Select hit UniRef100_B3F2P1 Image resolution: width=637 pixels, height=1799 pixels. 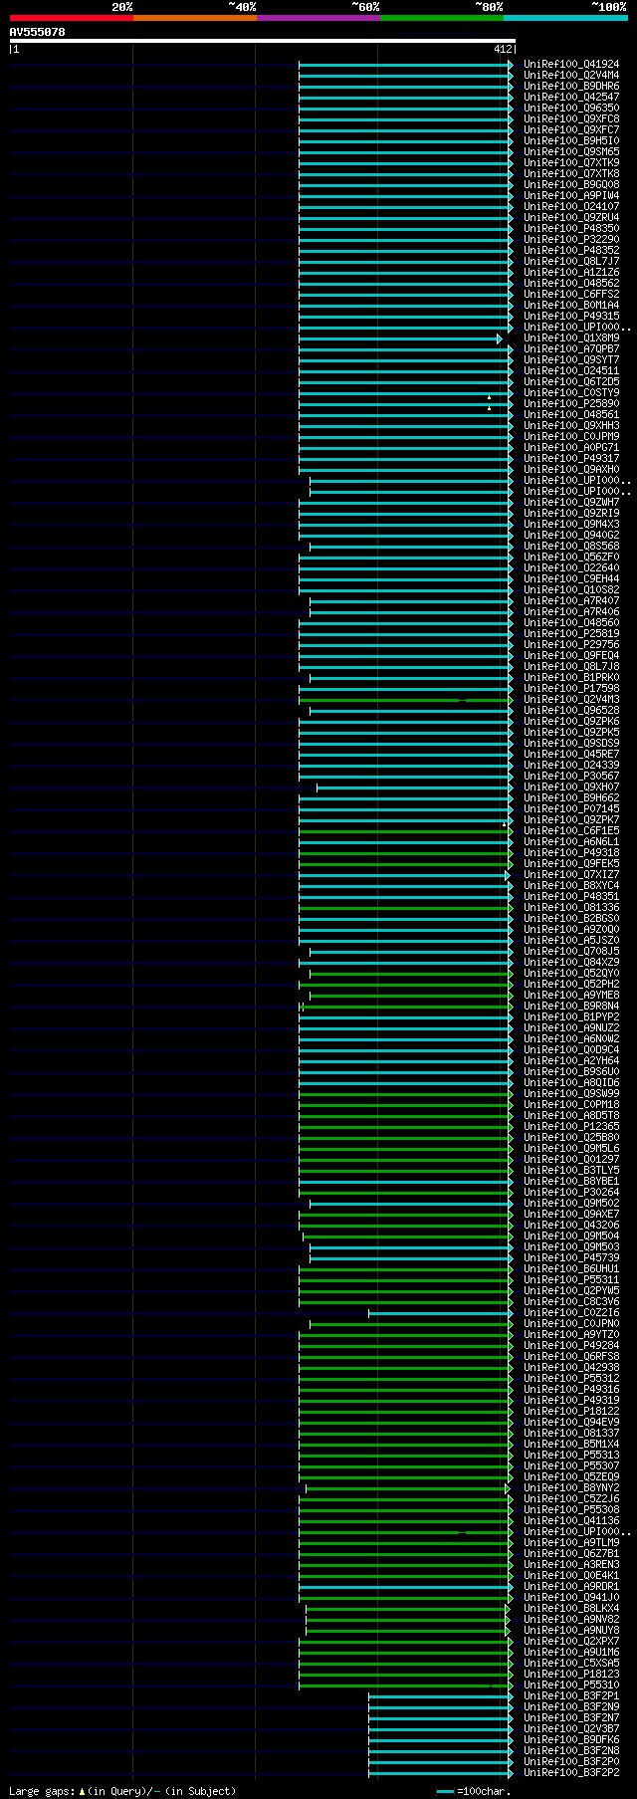click(x=571, y=1696)
